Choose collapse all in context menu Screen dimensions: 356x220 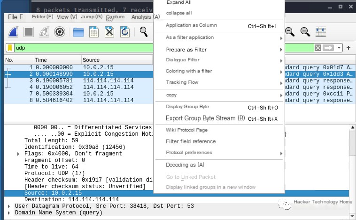(179, 13)
